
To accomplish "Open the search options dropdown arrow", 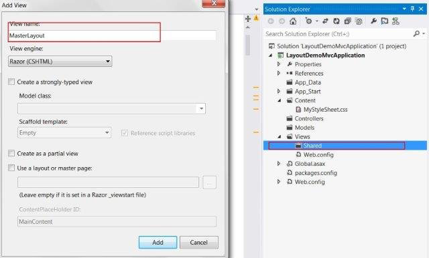I will (424, 33).
